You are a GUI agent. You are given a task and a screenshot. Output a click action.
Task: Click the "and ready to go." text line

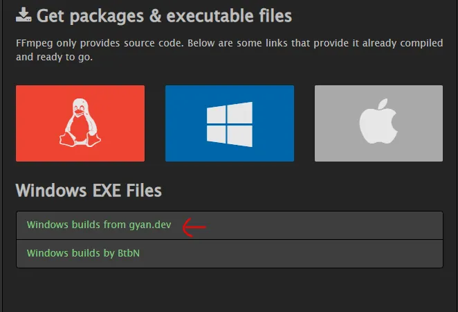pyautogui.click(x=54, y=57)
